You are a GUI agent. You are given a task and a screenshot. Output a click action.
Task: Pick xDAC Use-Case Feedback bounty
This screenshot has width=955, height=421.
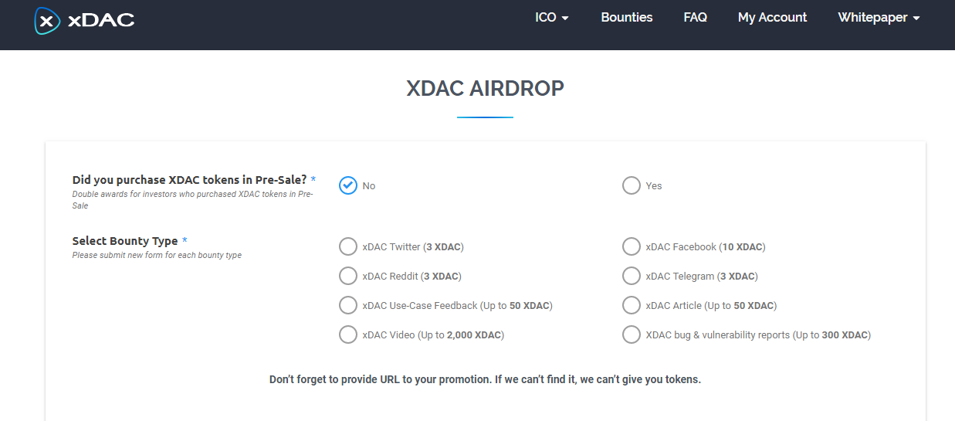click(348, 305)
